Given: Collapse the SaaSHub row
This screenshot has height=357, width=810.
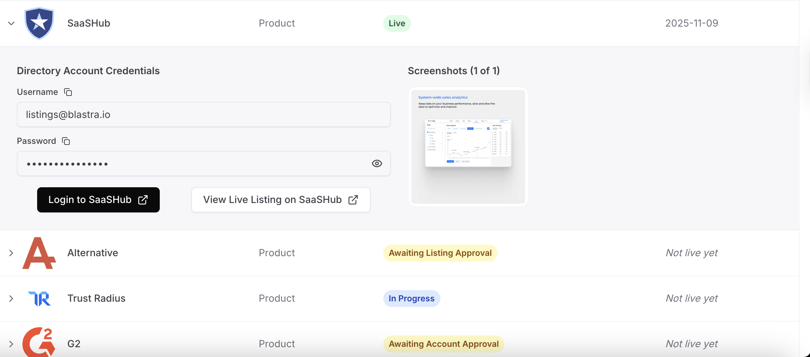Looking at the screenshot, I should click(x=11, y=23).
